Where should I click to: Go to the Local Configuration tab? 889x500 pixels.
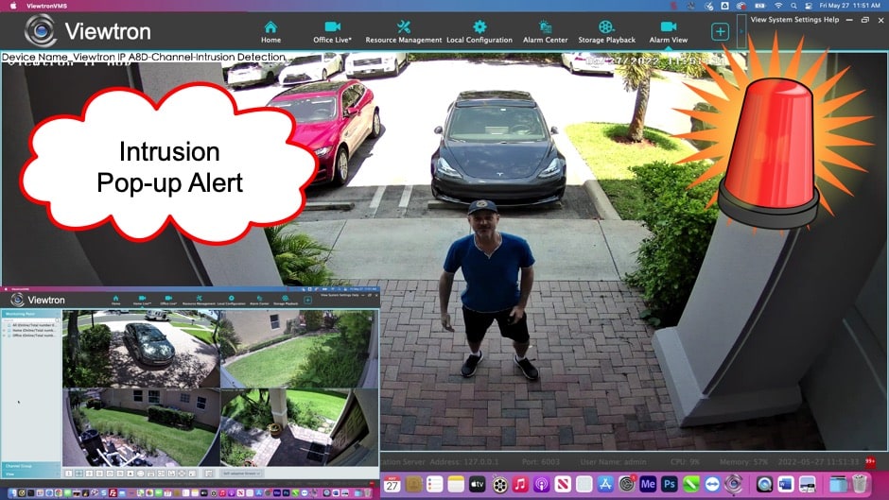pos(479,32)
